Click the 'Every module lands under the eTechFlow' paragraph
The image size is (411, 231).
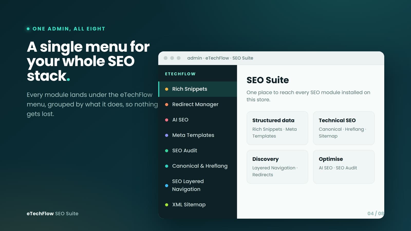tap(92, 104)
